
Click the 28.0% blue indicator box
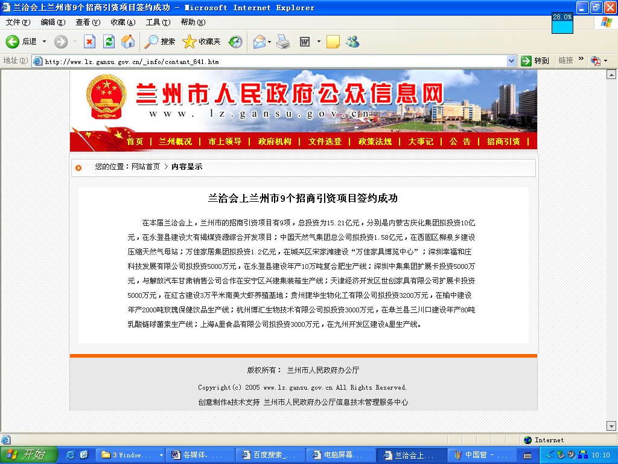(x=562, y=24)
